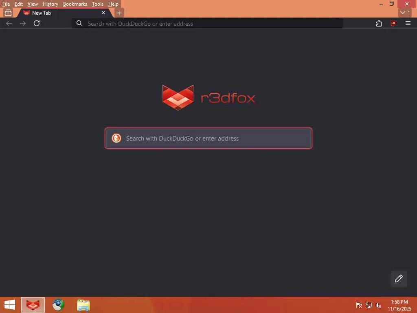The width and height of the screenshot is (417, 313).
Task: Minimize the r3dfox window
Action: [x=381, y=4]
